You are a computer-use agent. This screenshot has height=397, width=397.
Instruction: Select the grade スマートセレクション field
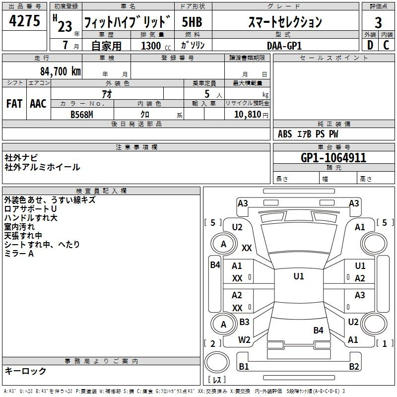click(285, 22)
